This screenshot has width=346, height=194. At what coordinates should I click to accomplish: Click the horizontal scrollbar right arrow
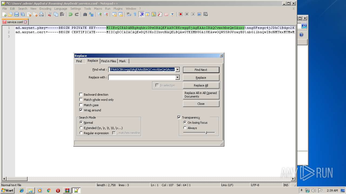pyautogui.click(x=293, y=179)
